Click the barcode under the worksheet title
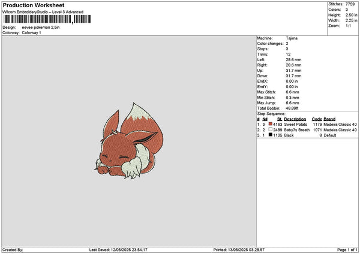This screenshot has width=360, height=254. pyautogui.click(x=47, y=19)
